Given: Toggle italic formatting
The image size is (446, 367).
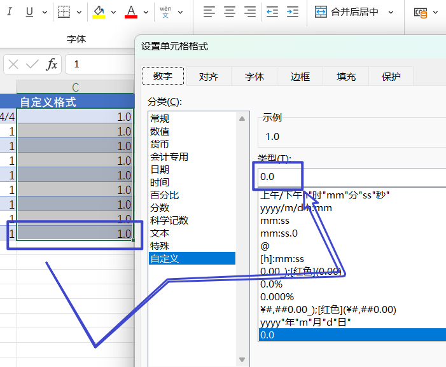Looking at the screenshot, I should [x=11, y=12].
